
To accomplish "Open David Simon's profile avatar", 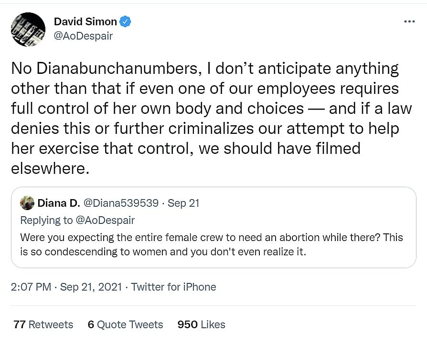I will [x=28, y=29].
